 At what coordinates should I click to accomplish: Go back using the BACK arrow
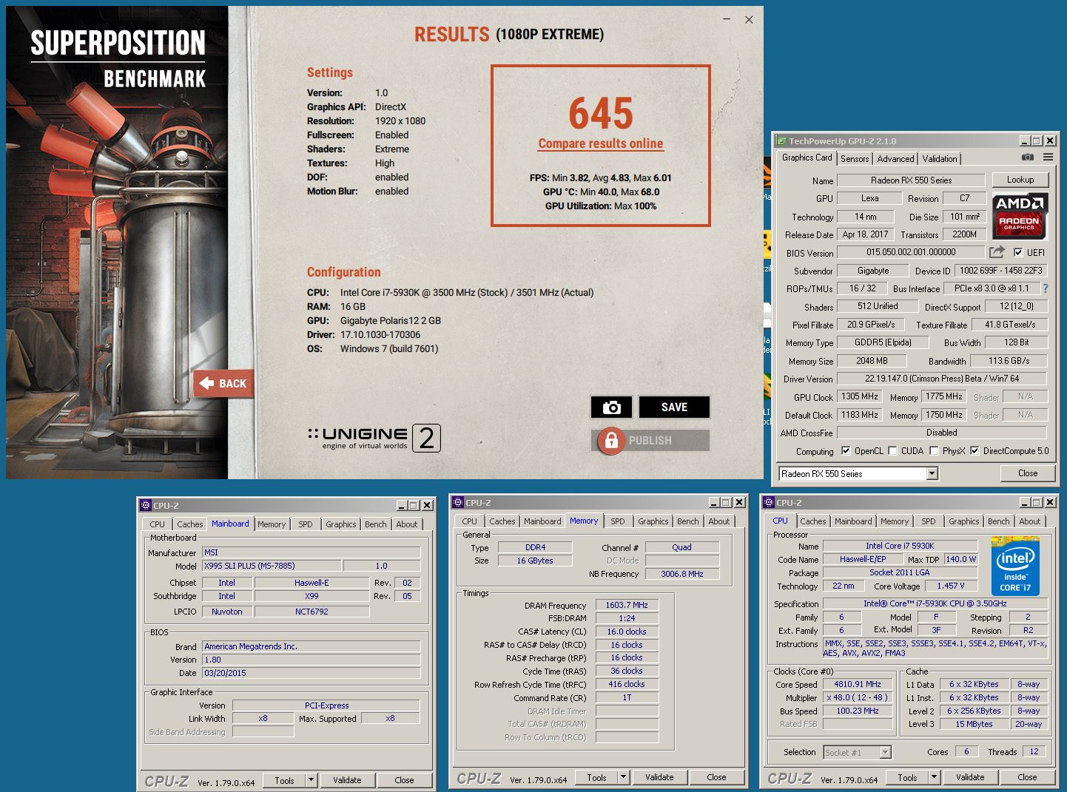tap(223, 383)
